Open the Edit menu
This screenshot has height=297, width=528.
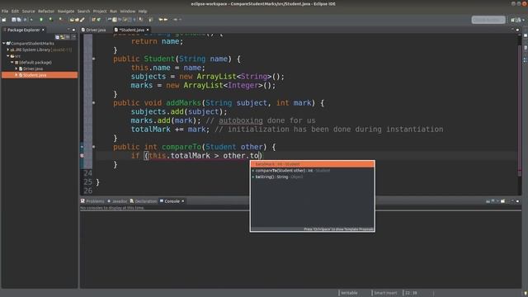tap(15, 11)
